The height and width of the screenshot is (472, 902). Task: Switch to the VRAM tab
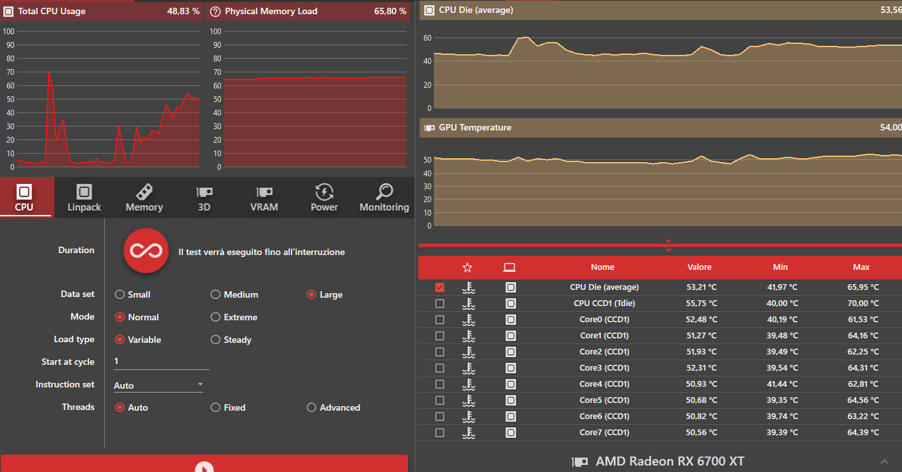(264, 197)
